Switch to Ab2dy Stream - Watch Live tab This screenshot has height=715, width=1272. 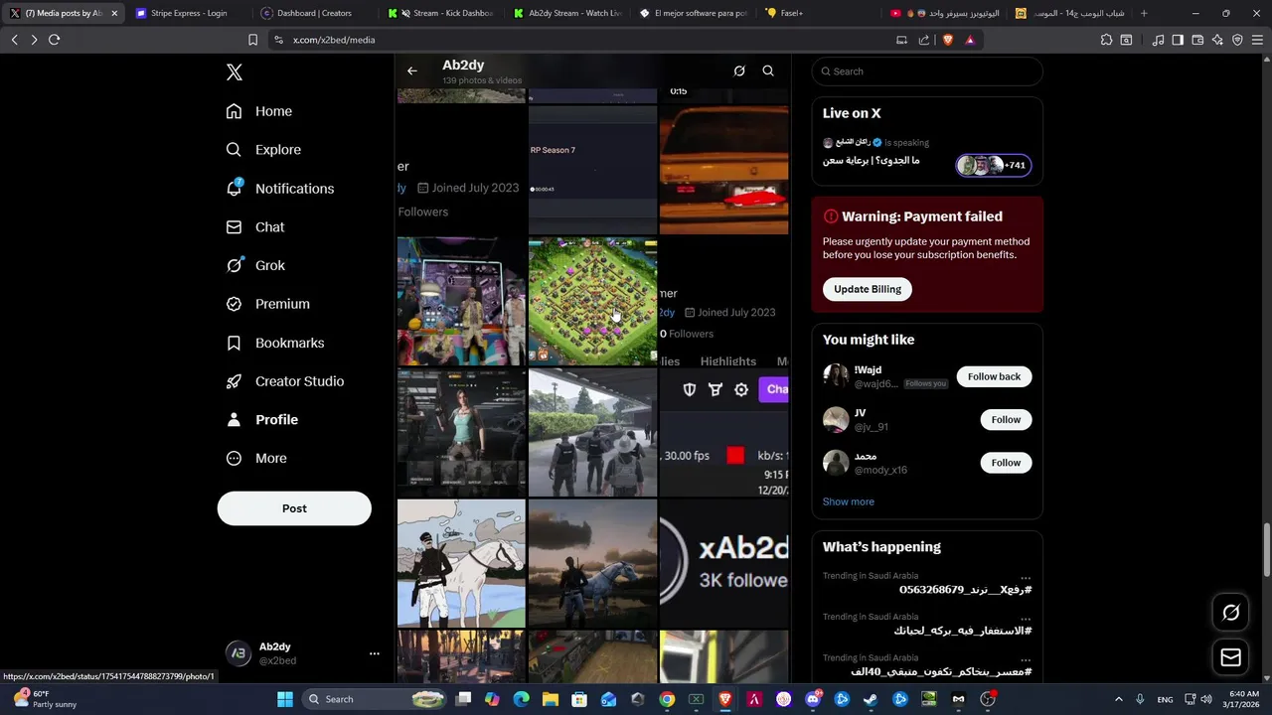(x=569, y=13)
